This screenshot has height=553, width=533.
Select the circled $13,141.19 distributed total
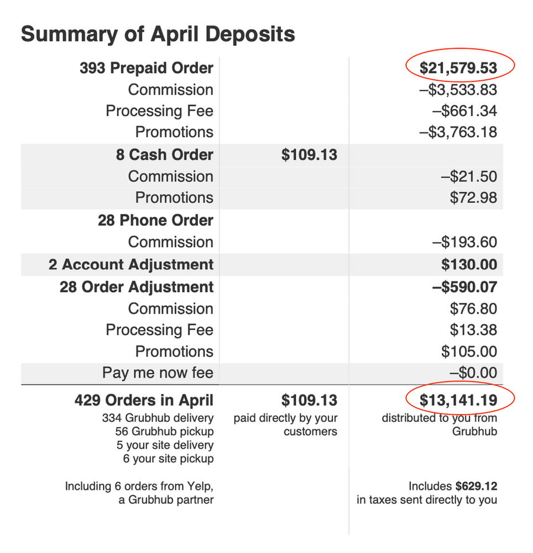(458, 400)
